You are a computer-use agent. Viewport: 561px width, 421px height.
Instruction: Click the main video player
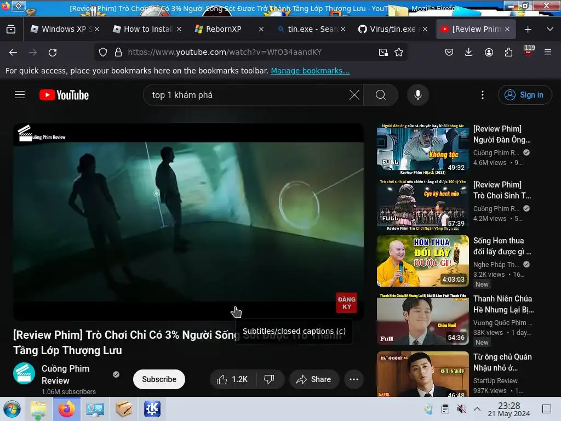188,222
